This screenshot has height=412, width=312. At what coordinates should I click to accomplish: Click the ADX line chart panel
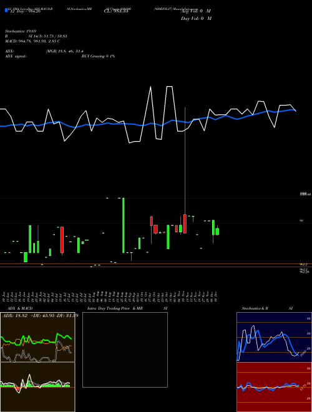[37, 337]
